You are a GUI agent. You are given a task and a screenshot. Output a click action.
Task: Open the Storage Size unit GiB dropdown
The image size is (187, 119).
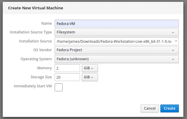tap(90, 77)
